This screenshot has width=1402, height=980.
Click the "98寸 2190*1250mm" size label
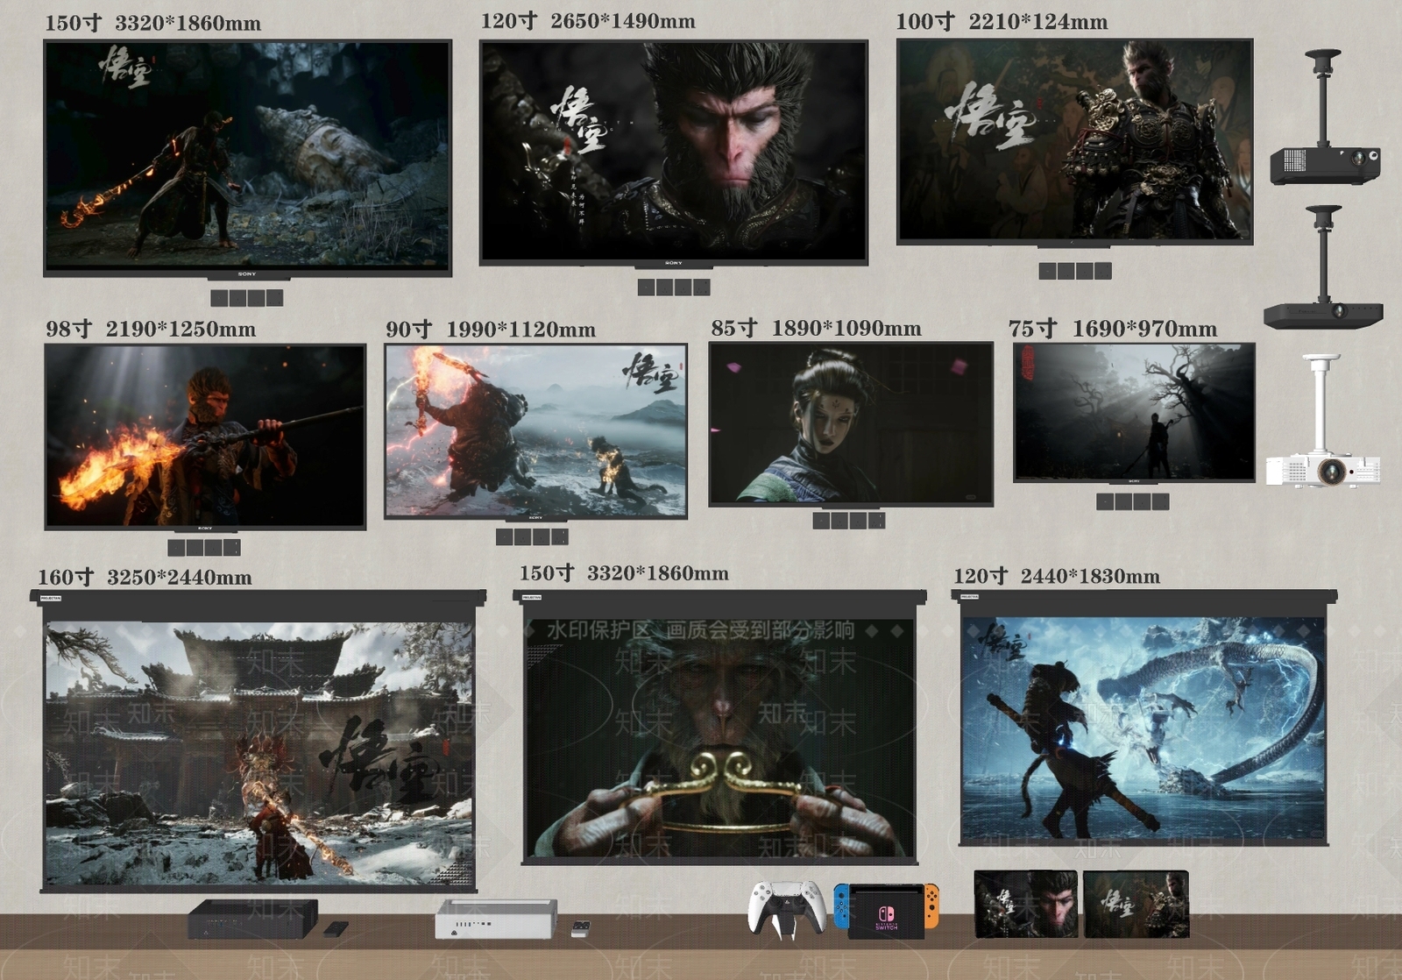point(151,329)
